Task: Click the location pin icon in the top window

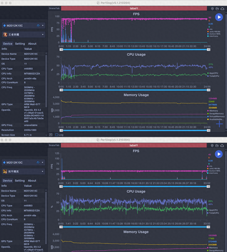Action: (x=212, y=9)
